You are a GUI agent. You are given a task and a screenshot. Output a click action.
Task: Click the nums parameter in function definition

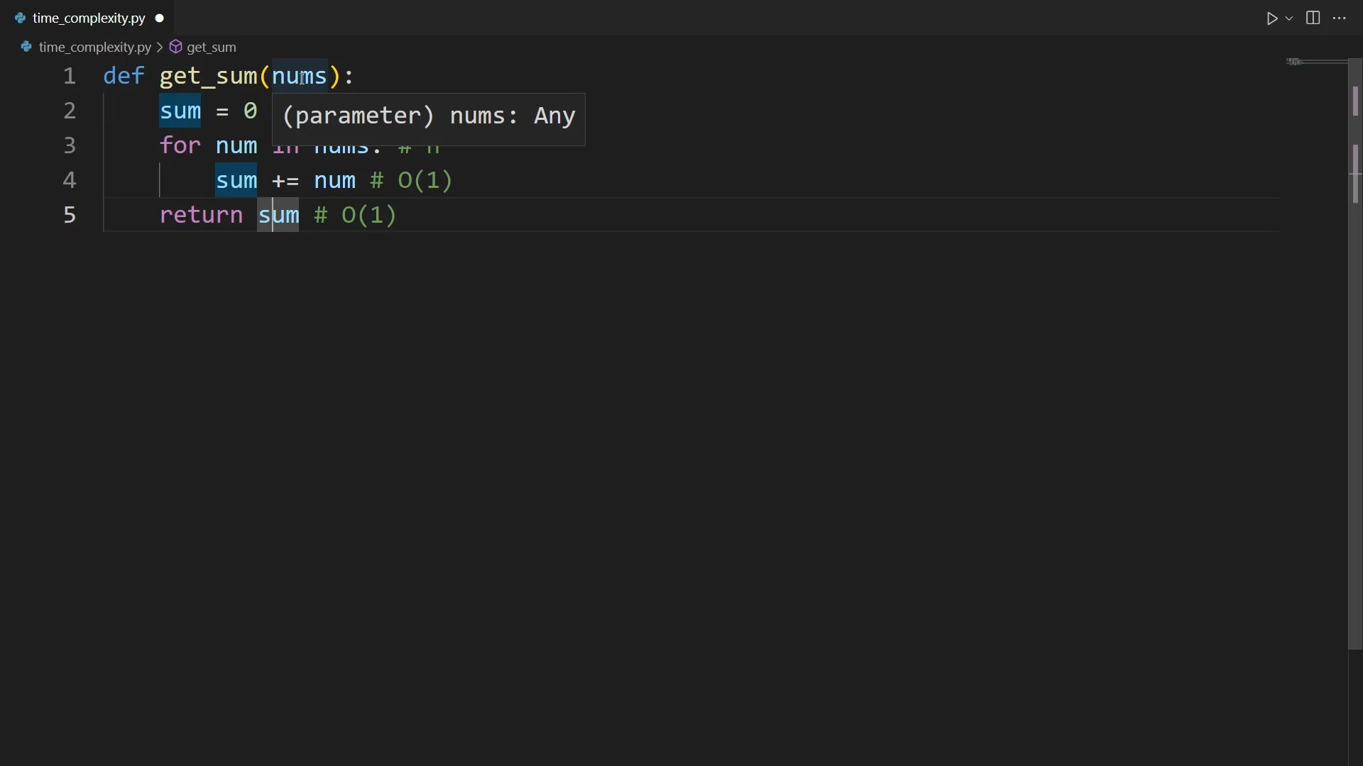300,77
